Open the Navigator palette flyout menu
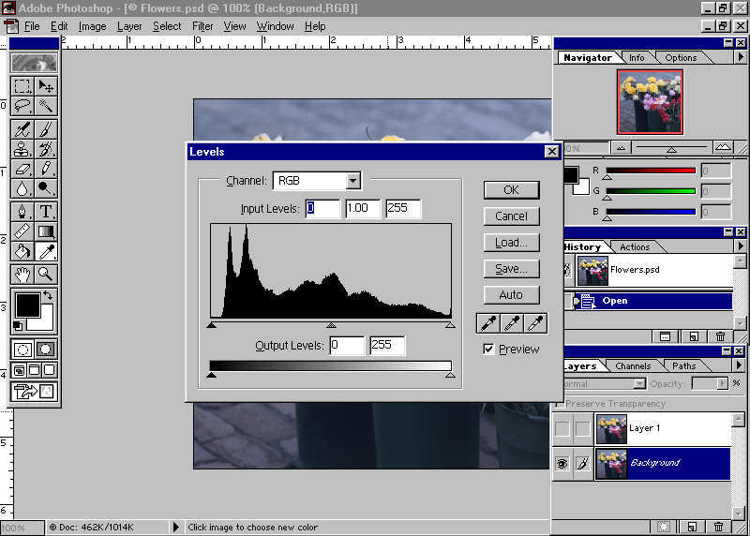Viewport: 750px width, 536px height. click(x=741, y=57)
